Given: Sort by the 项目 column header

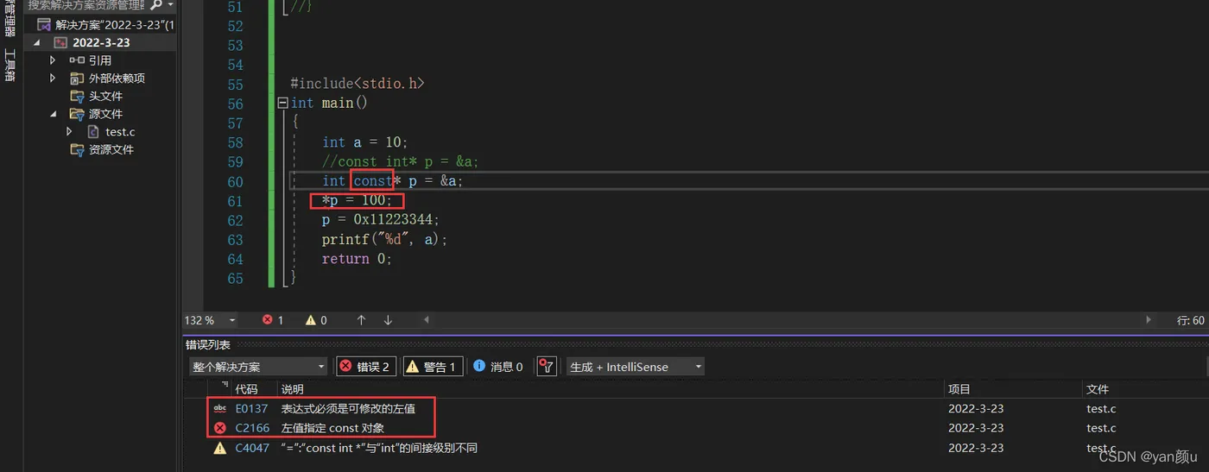Looking at the screenshot, I should [x=959, y=389].
